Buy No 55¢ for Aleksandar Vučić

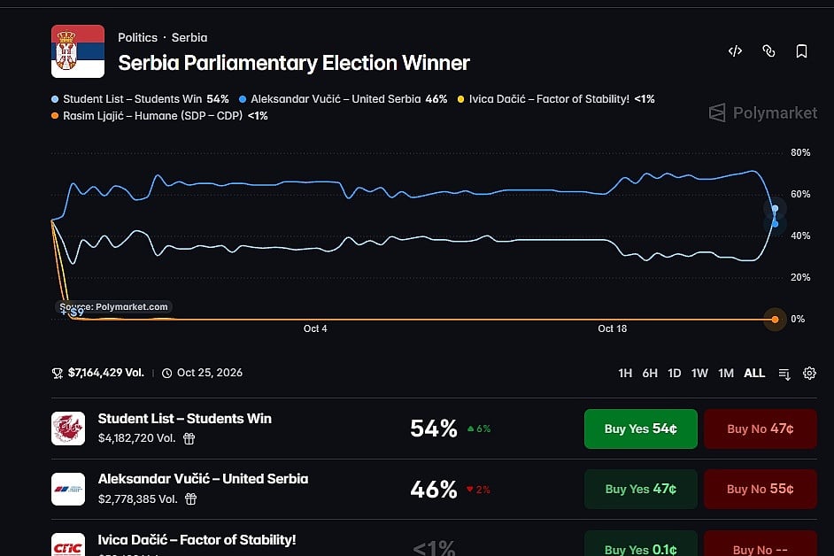[760, 489]
